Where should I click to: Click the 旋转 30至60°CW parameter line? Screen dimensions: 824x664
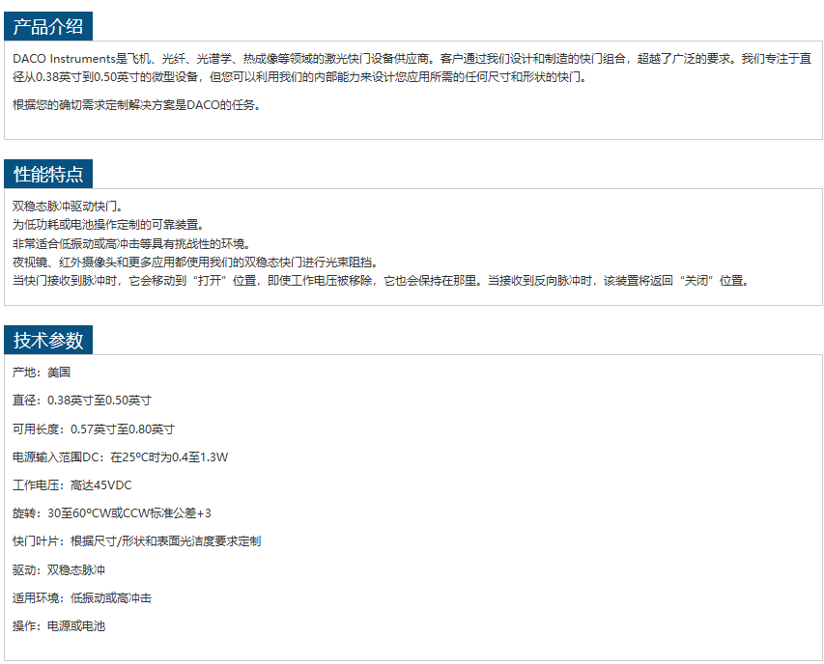click(112, 512)
